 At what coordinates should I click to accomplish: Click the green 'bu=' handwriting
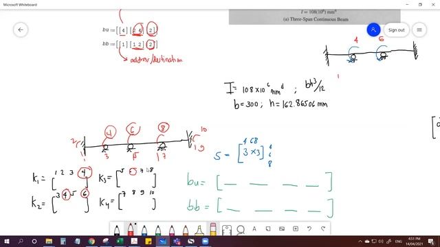pos(196,180)
